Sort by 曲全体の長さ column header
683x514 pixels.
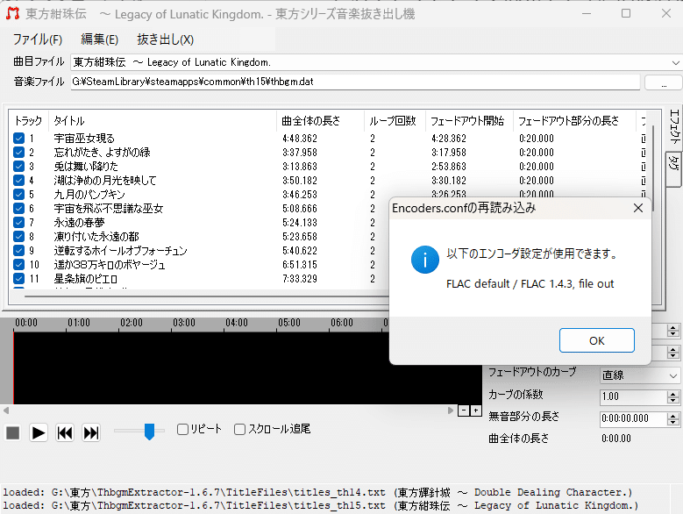click(x=320, y=121)
